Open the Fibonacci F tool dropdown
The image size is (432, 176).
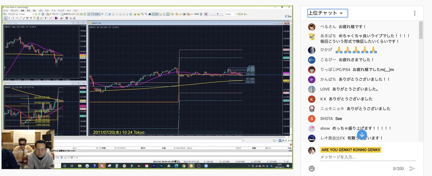coord(46,18)
